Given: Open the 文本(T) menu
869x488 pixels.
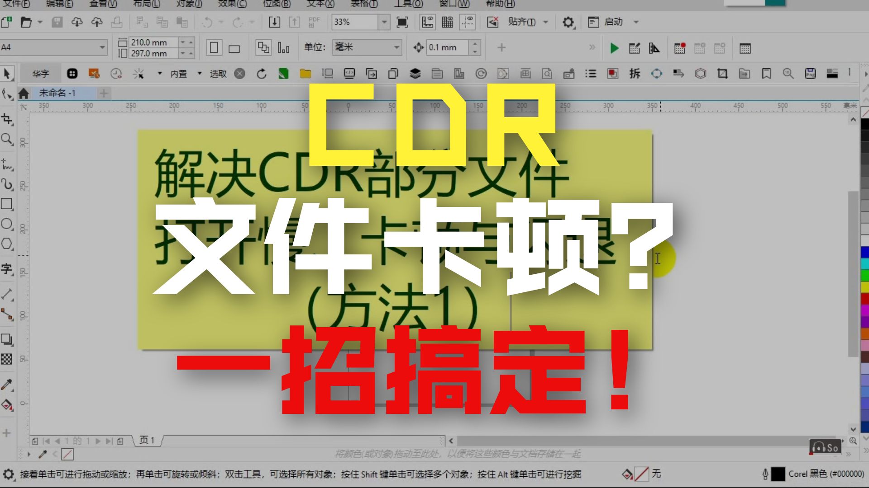Looking at the screenshot, I should coord(320,4).
